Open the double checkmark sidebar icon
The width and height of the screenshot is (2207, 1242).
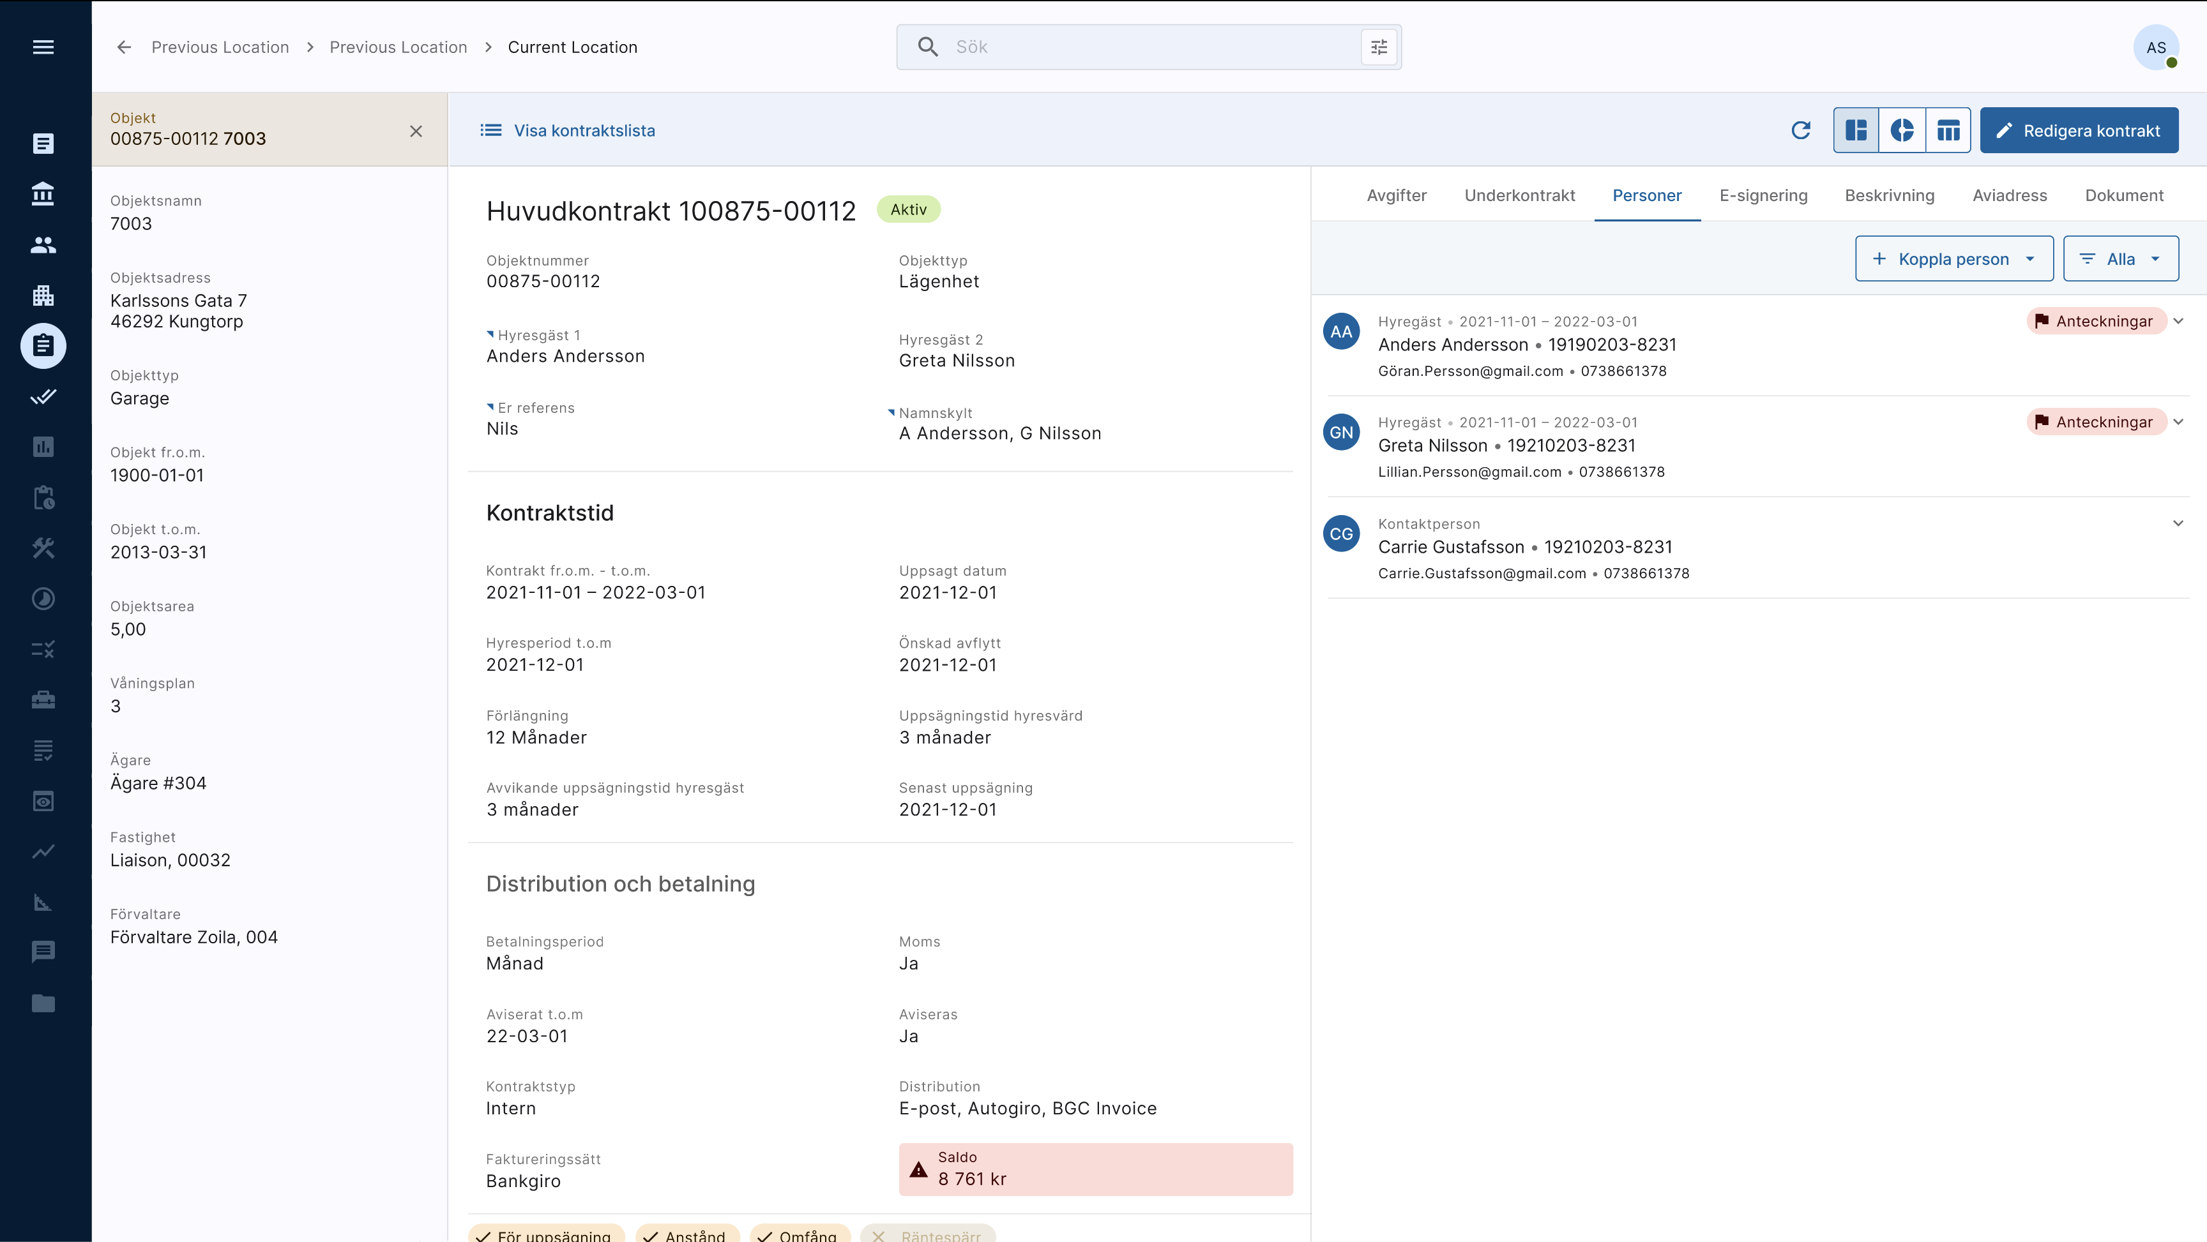click(43, 396)
